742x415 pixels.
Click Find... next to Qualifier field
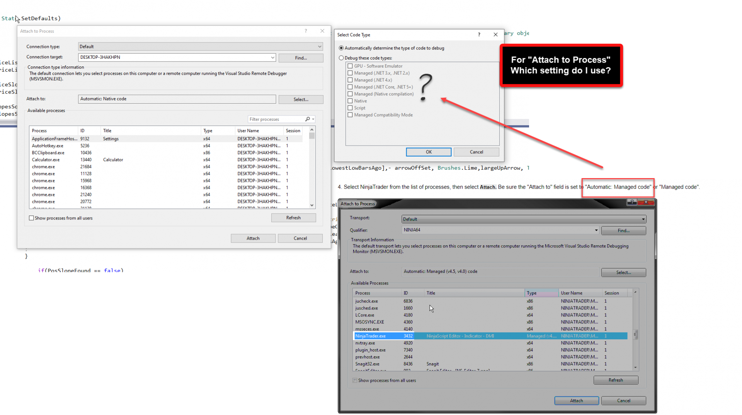623,231
